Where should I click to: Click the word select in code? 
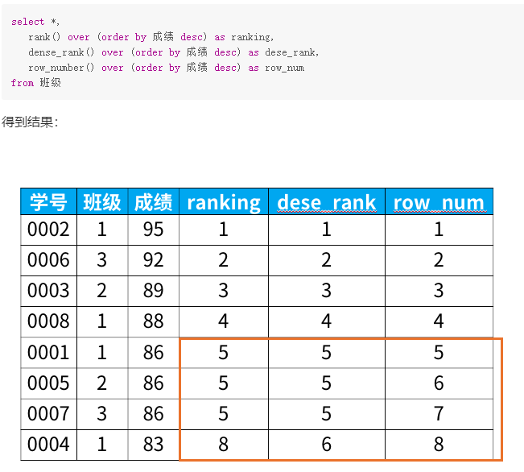coord(27,22)
